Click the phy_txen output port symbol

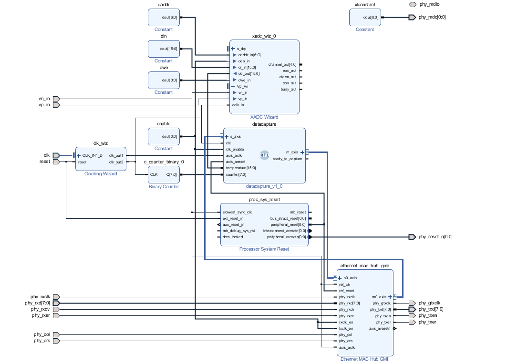(412, 315)
